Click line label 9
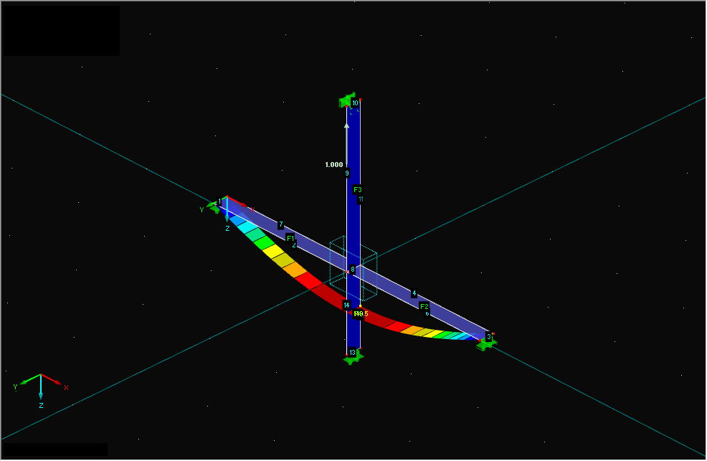 (347, 173)
